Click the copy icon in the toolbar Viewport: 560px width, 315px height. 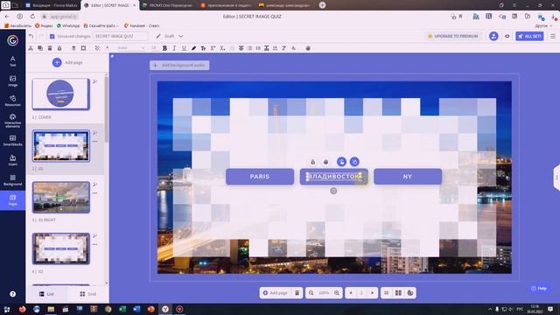tap(40, 48)
